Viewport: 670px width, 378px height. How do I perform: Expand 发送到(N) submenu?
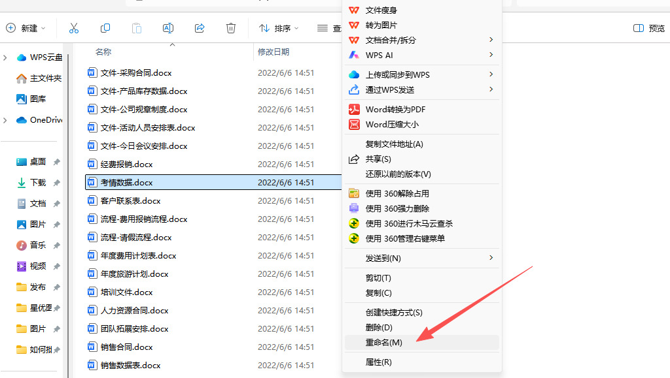(422, 259)
